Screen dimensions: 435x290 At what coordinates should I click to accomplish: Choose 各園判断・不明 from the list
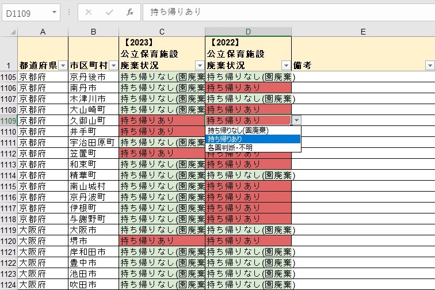253,148
